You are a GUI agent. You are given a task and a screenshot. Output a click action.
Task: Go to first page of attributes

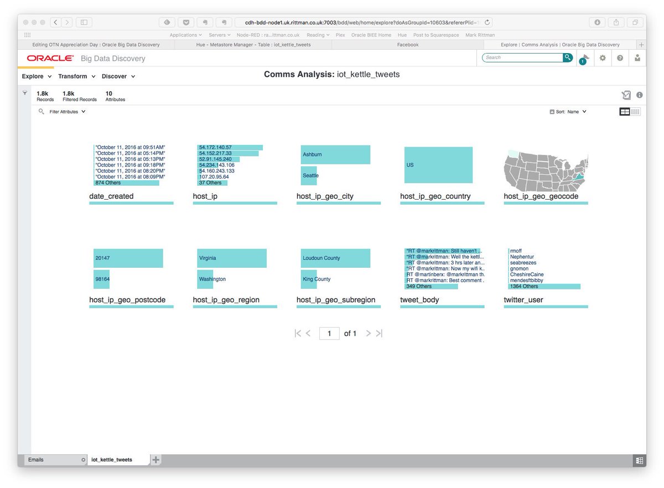point(298,334)
